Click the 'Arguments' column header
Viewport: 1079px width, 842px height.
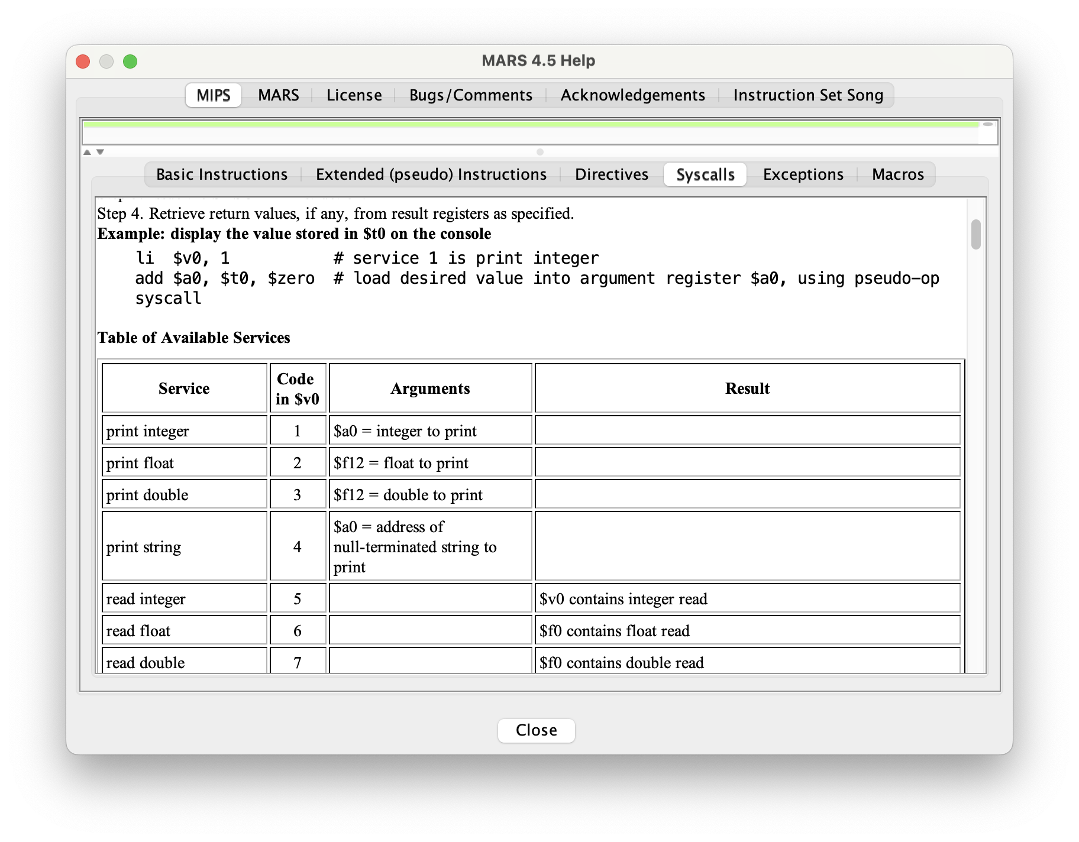(x=431, y=388)
